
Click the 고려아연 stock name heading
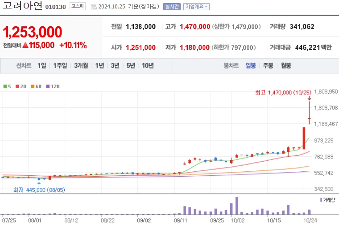pos(22,6)
